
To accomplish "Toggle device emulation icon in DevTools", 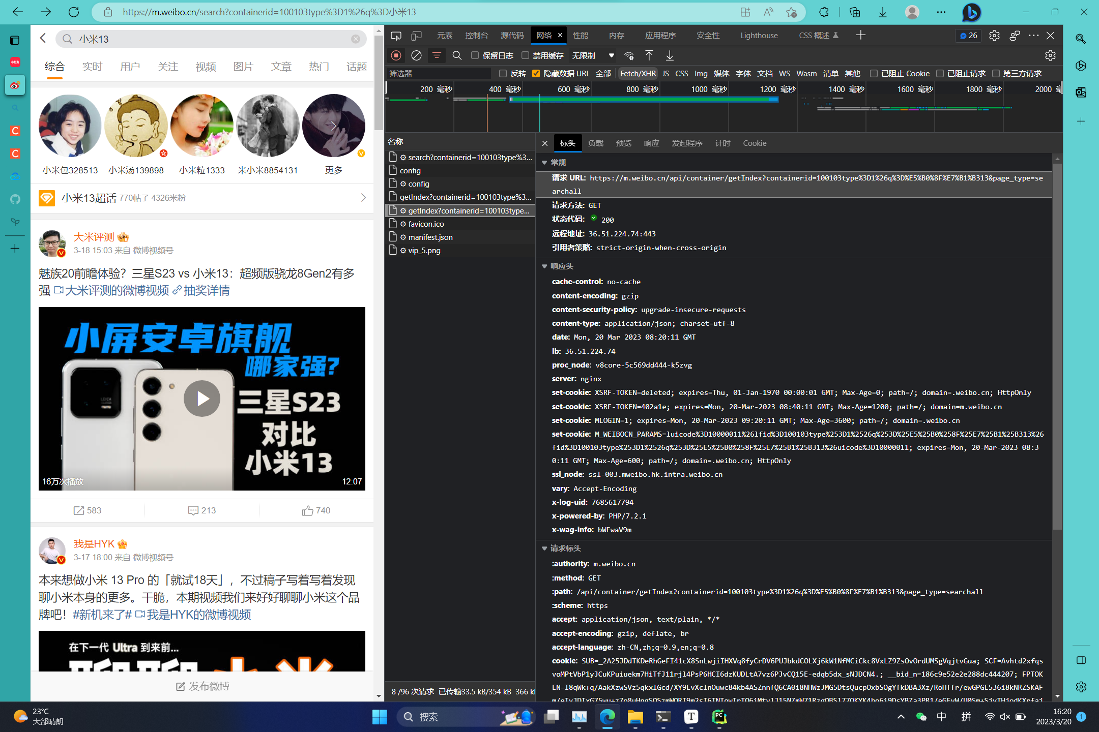I will click(417, 36).
